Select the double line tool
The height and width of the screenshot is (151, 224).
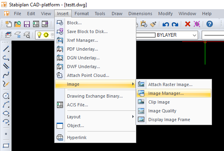pos(6,66)
